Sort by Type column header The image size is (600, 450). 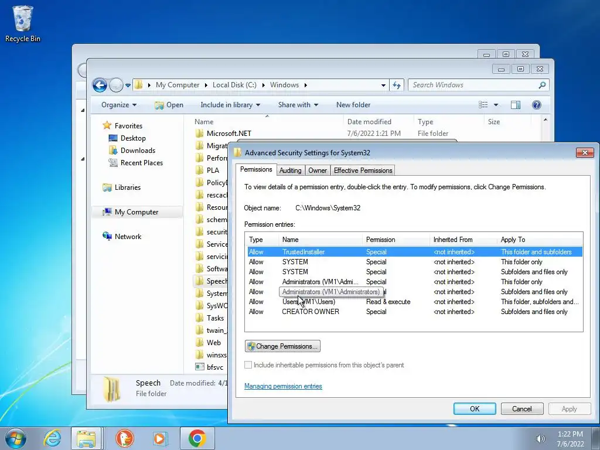click(425, 122)
